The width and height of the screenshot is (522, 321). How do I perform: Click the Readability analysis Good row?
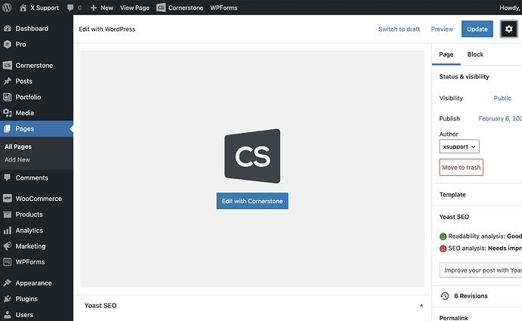point(480,236)
